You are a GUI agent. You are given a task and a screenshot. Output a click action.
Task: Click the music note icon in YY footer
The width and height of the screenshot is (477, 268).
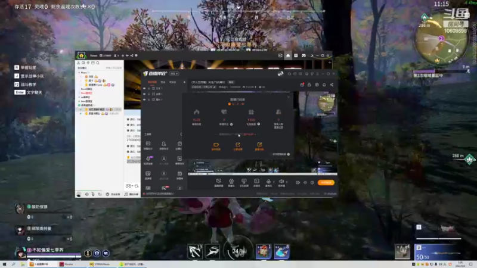(126, 194)
